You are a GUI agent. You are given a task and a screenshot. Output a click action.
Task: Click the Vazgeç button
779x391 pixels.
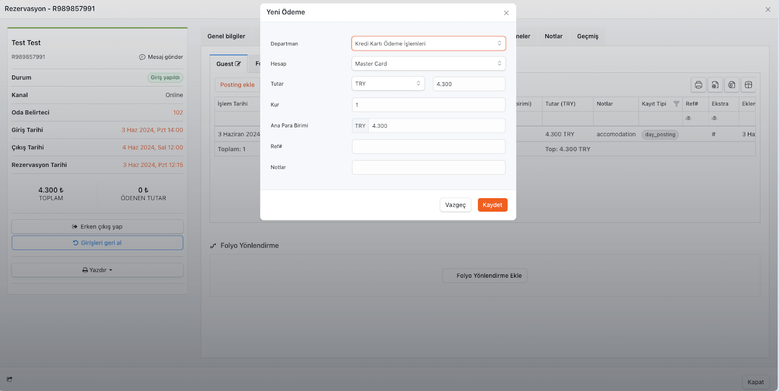455,205
